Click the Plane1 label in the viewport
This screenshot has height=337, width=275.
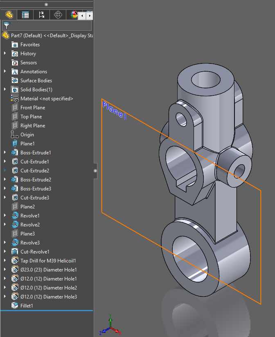114,111
